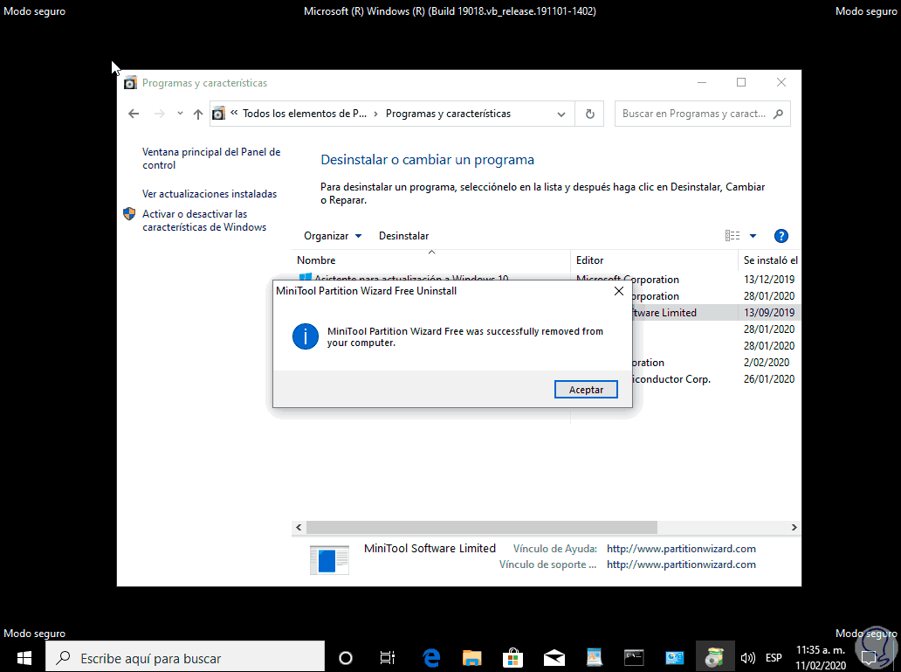Click the forward navigation arrow
Viewport: 901px width, 672px height.
160,114
